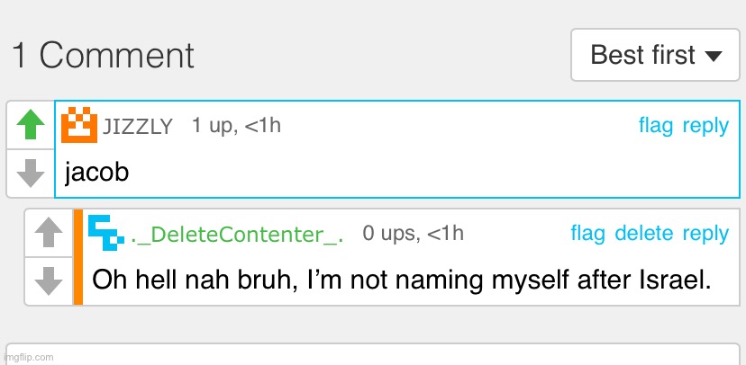
Task: Upvote the ._DeleteContenter_. reply
Action: tap(49, 233)
